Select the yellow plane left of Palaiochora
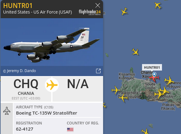The width and height of the screenshot is (181, 134). click(x=115, y=90)
